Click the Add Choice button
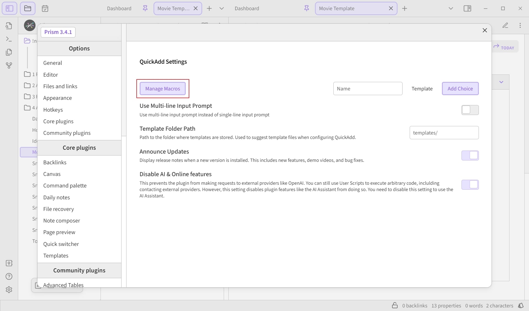Image resolution: width=529 pixels, height=311 pixels. pyautogui.click(x=460, y=89)
